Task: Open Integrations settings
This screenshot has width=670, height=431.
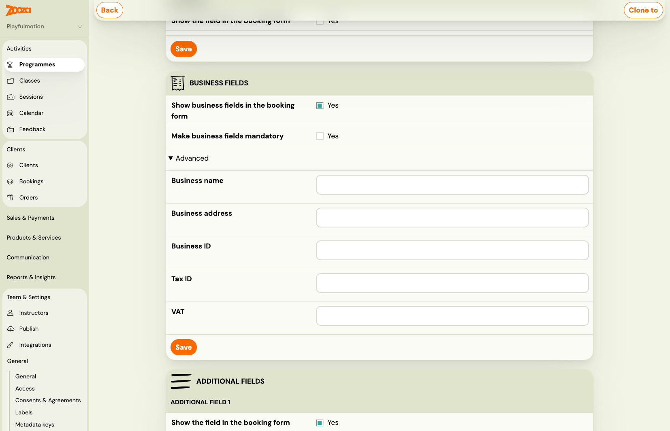Action: click(x=45, y=345)
